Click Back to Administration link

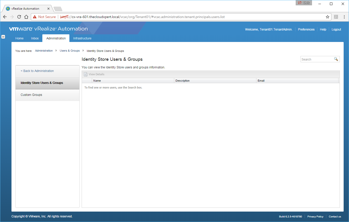tap(37, 71)
